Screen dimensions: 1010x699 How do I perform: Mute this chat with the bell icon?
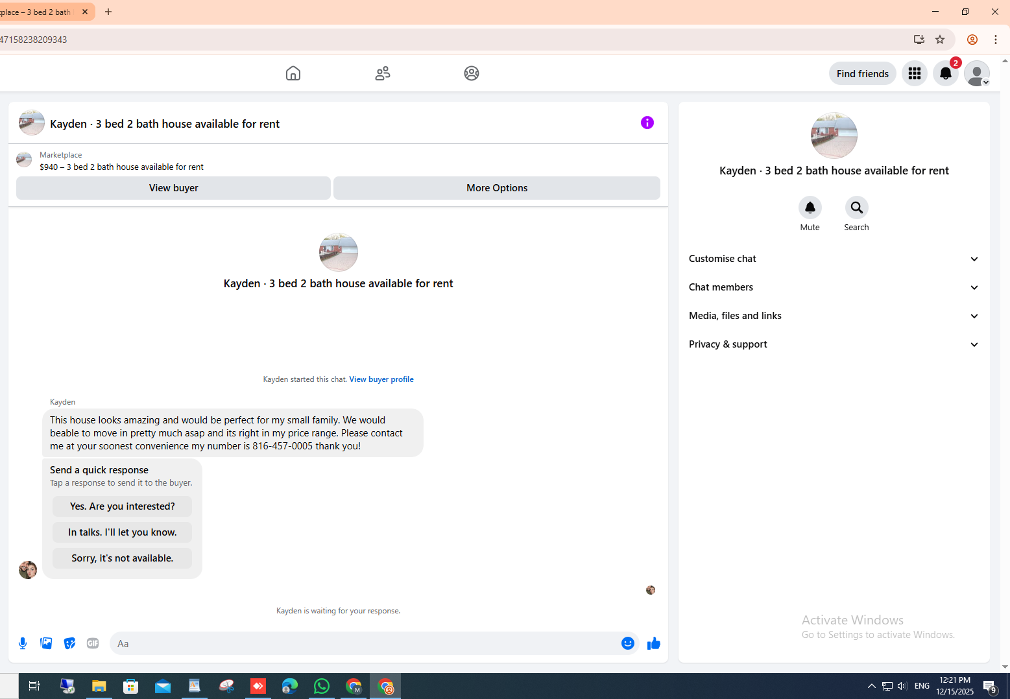point(810,207)
